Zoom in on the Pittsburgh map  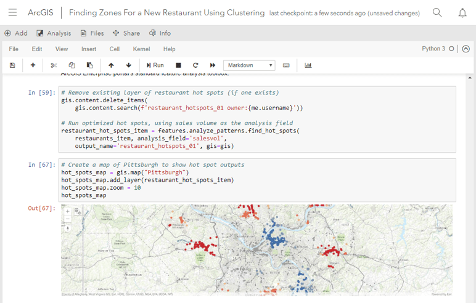(67, 211)
